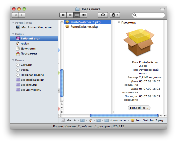Open Все изображения smart folder
The height and width of the screenshot is (143, 177).
click(x=34, y=80)
